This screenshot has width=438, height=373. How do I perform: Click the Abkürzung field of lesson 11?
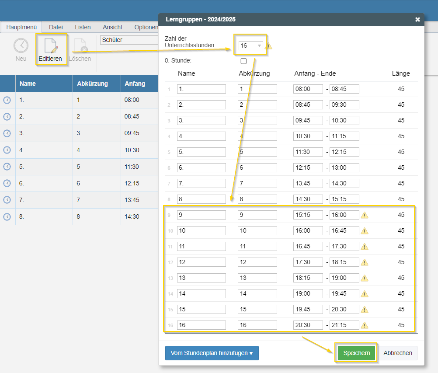point(257,247)
